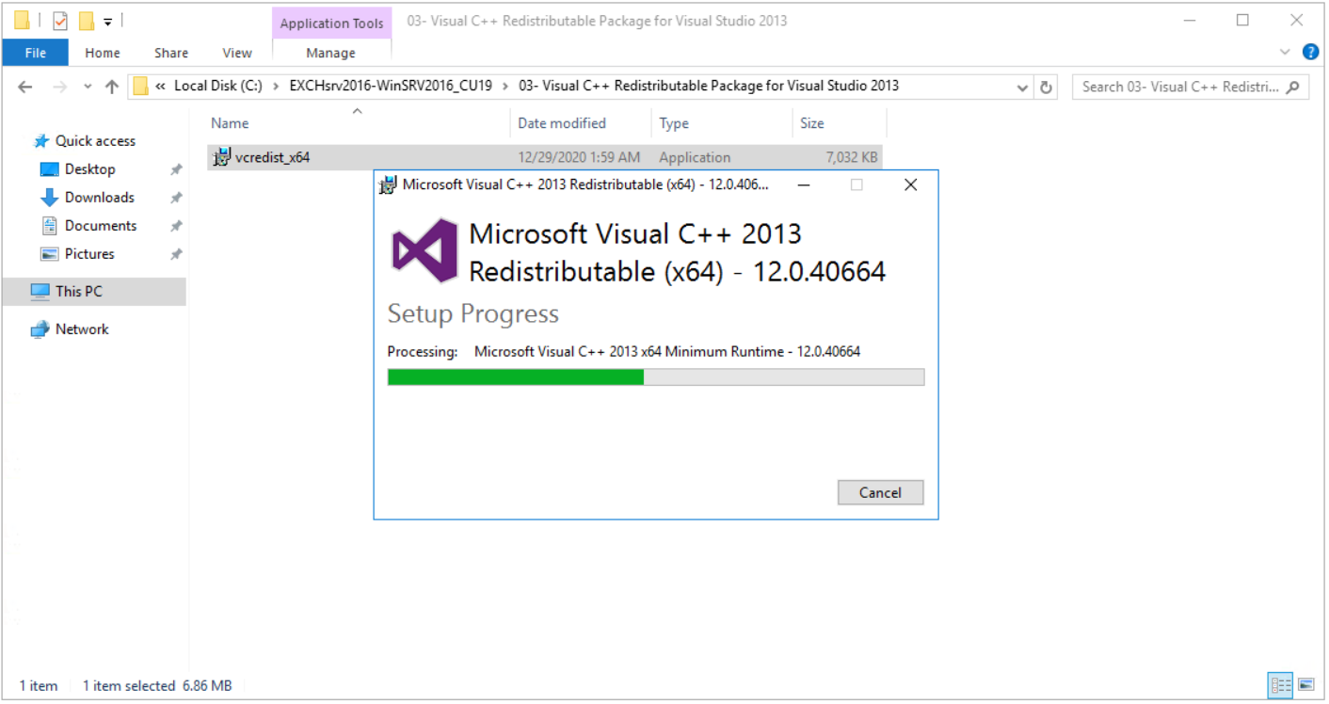Refresh the folder view

(x=1046, y=88)
